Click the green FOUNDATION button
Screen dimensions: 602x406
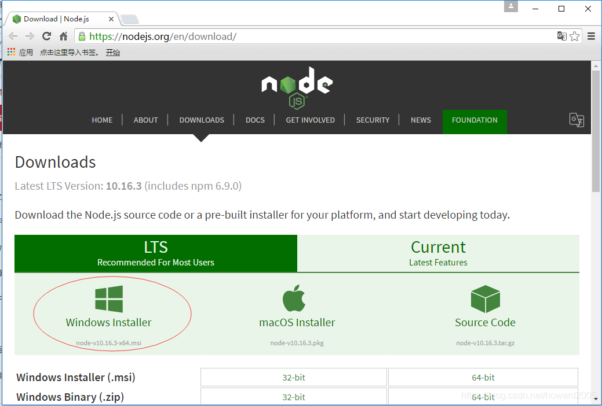[x=475, y=122]
